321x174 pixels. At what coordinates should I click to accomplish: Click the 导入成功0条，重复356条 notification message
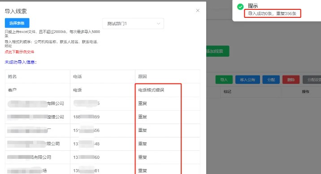point(272,14)
